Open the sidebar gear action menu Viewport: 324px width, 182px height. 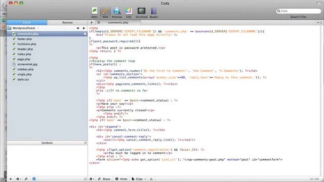pyautogui.click(x=18, y=179)
